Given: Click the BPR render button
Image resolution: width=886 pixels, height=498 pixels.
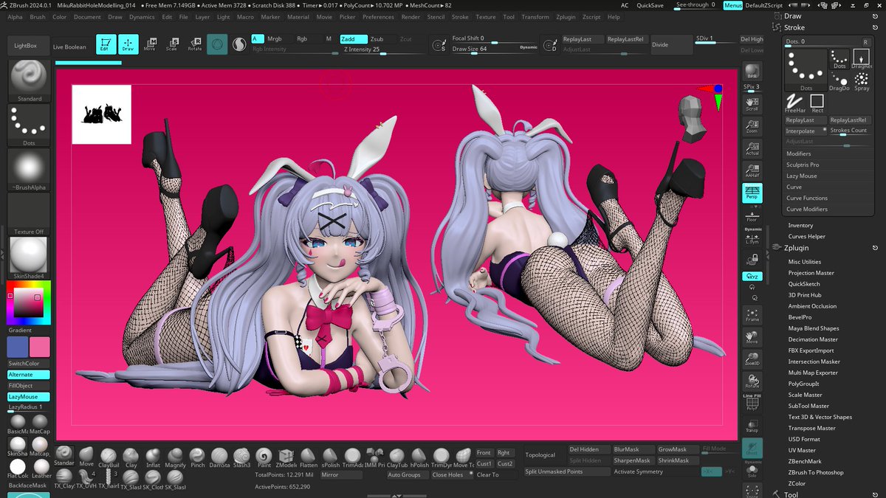Looking at the screenshot, I should [752, 72].
